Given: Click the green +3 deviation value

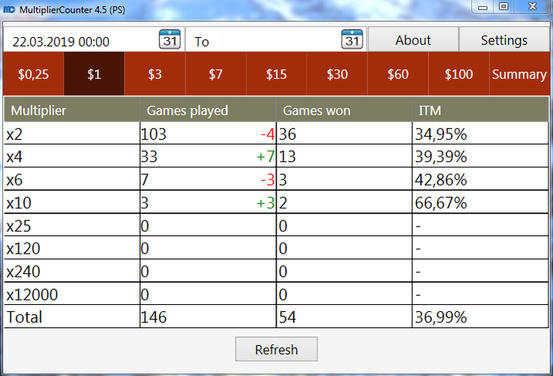Looking at the screenshot, I should [x=265, y=203].
